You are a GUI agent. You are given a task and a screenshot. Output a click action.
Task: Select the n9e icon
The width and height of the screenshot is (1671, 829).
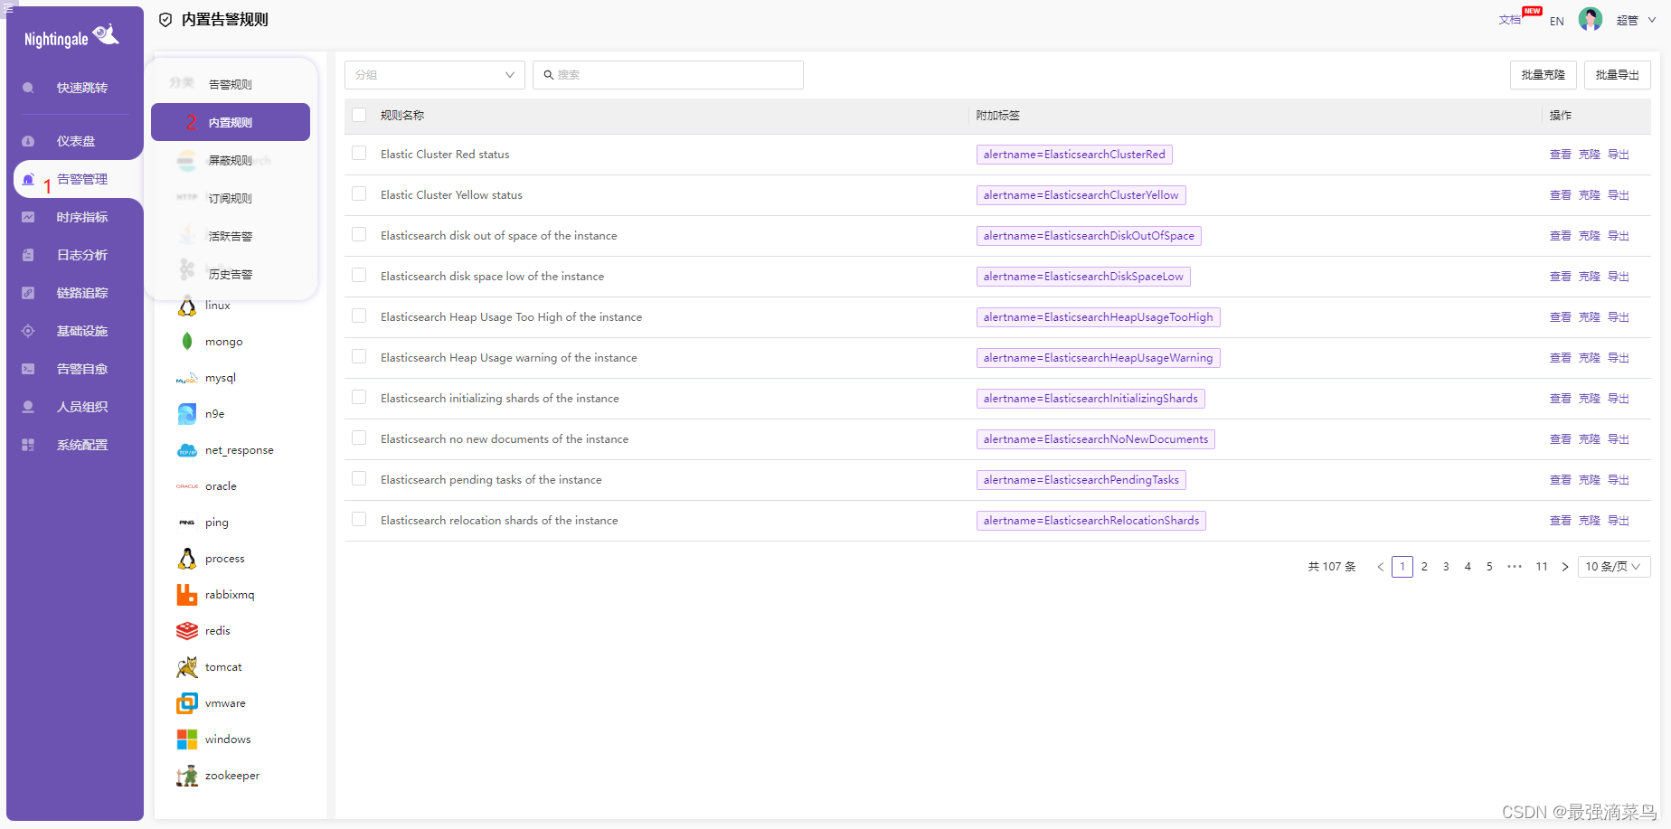tap(187, 414)
